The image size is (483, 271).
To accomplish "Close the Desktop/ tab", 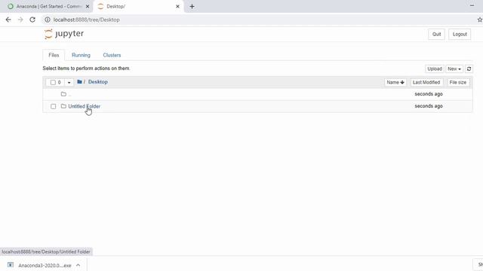I will [x=177, y=6].
